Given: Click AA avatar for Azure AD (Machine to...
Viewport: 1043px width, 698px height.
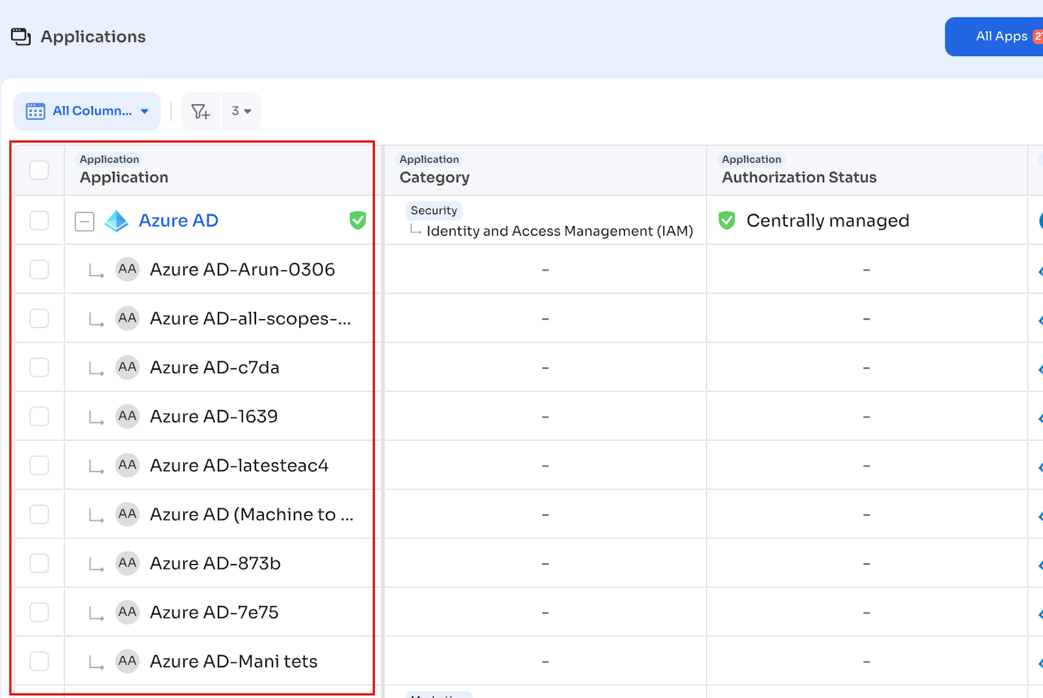Looking at the screenshot, I should coord(128,514).
